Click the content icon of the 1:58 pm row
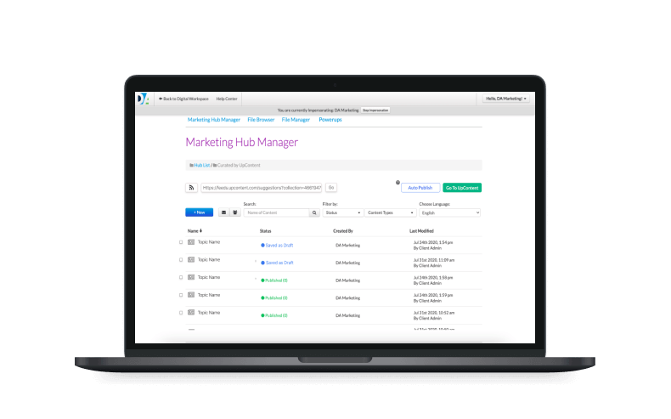 191,277
